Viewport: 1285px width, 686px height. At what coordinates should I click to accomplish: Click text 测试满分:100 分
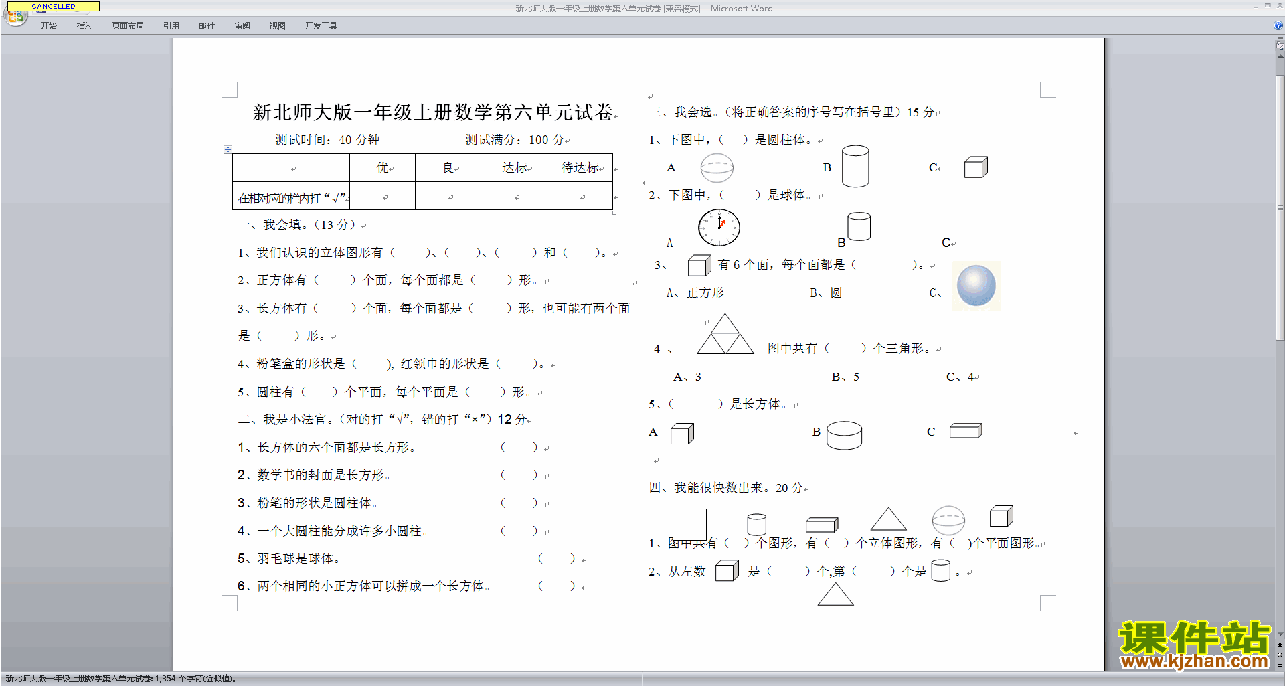515,140
